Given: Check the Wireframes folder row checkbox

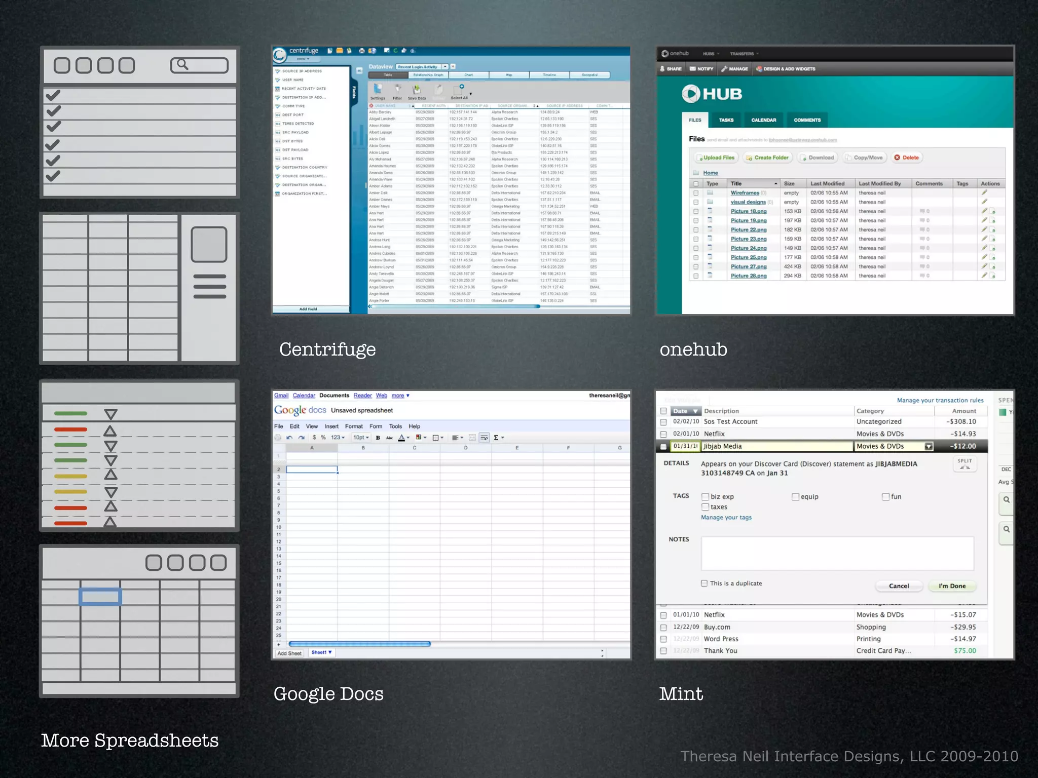Looking at the screenshot, I should (696, 193).
